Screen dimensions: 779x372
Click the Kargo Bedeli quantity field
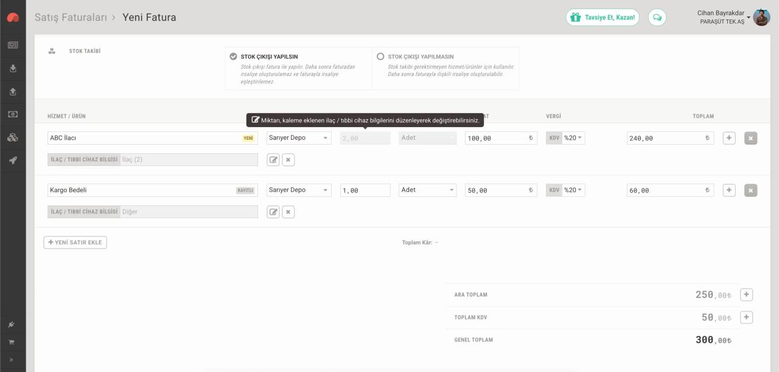click(365, 190)
